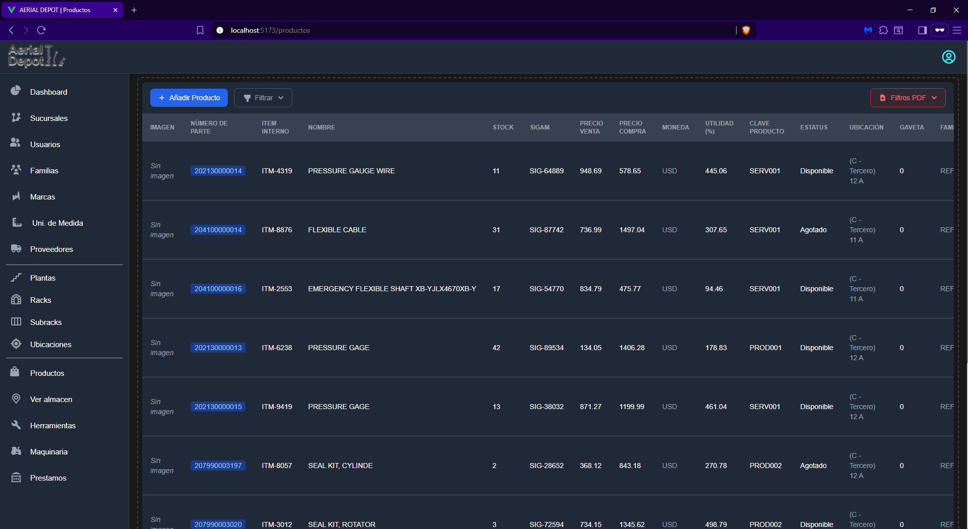Open a new browser tab

point(134,10)
